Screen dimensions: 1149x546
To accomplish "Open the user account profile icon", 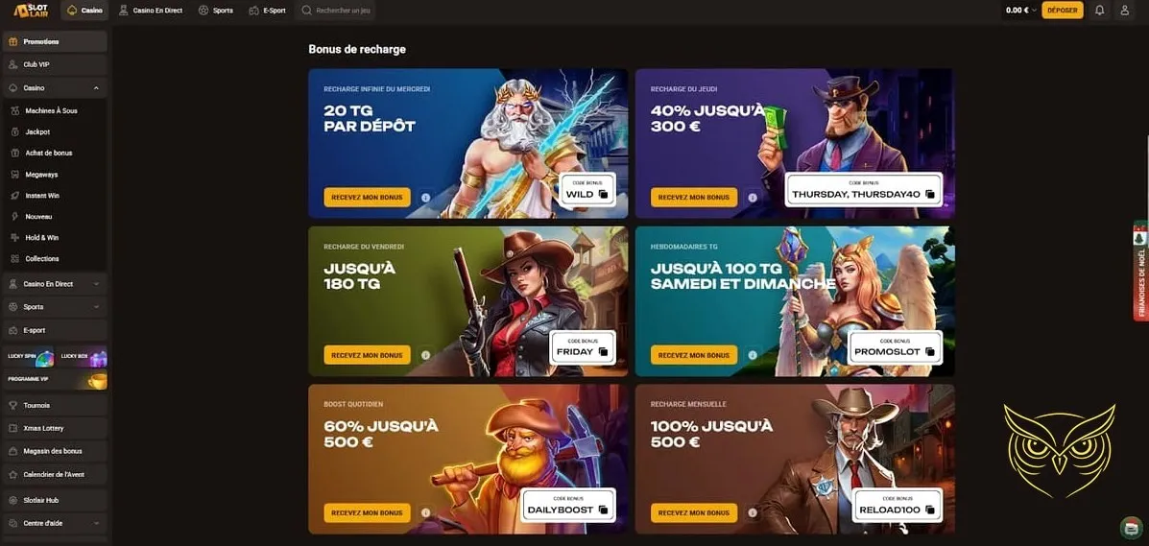I will click(x=1125, y=11).
